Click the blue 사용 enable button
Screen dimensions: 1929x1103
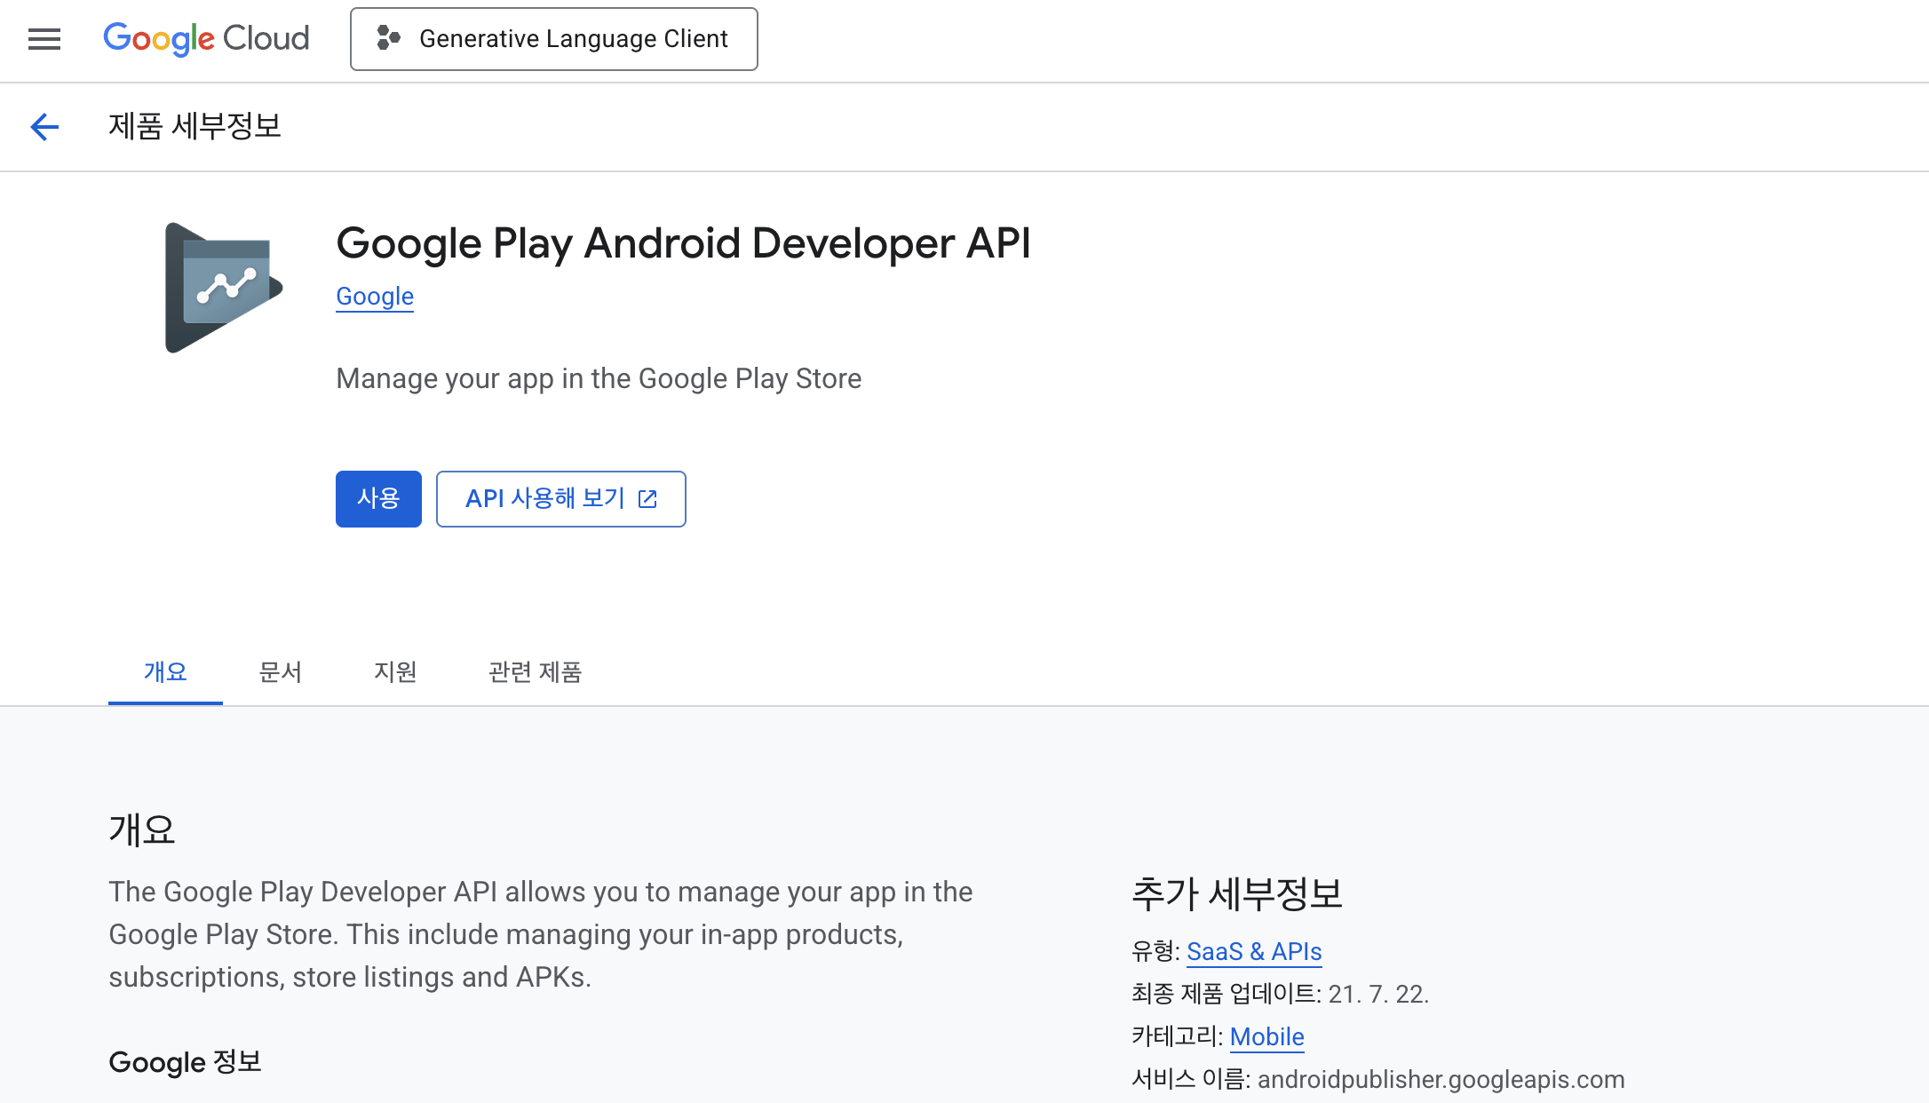378,499
